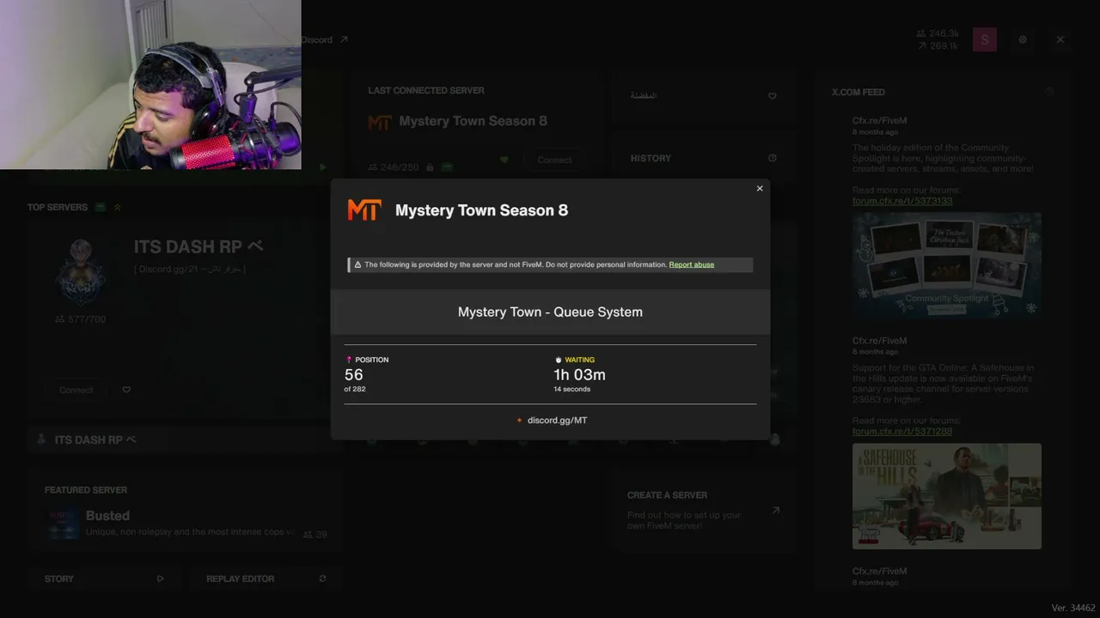The width and height of the screenshot is (1100, 618).
Task: Open the discord.gg/MT link in the dialog
Action: [x=557, y=420]
